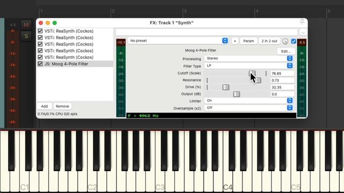Click the CPU usage status text
Image resolution: width=344 pixels, height=193 pixels.
(x=58, y=114)
